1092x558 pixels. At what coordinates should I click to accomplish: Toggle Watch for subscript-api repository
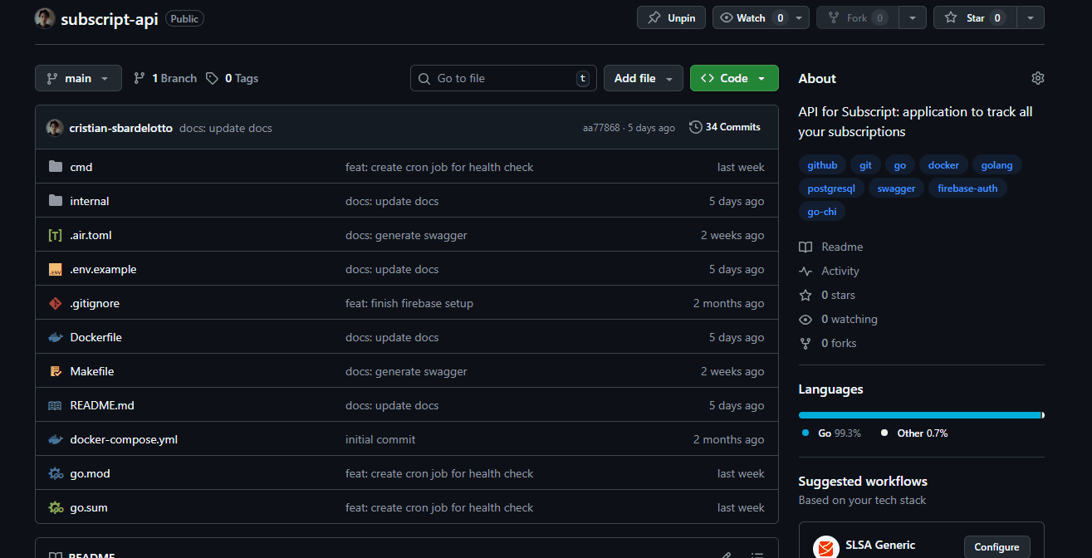coord(743,17)
